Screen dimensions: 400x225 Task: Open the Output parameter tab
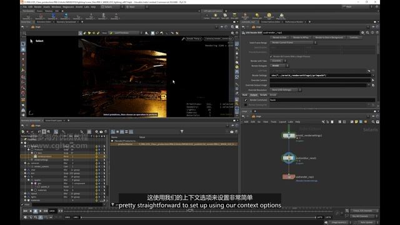pos(254,95)
